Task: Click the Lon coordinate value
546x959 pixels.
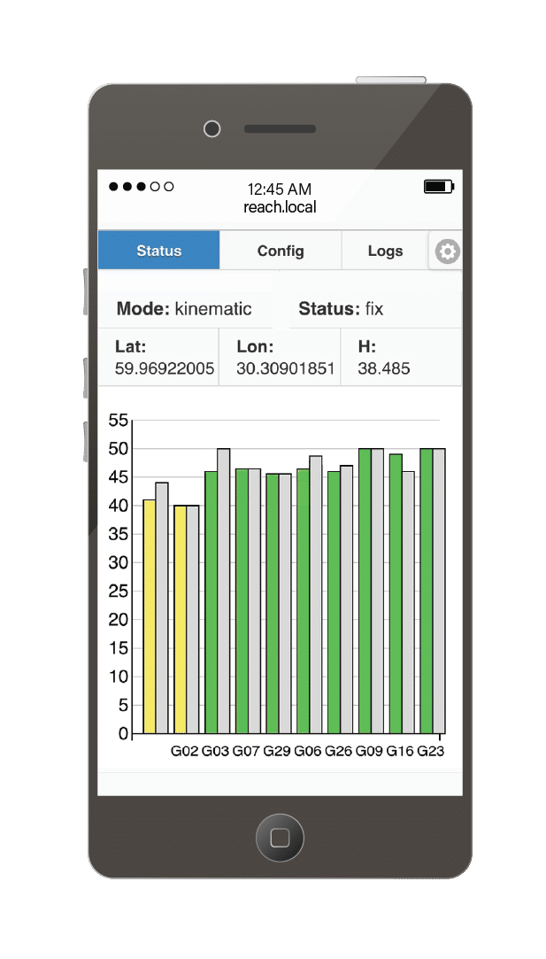Action: pyautogui.click(x=286, y=368)
